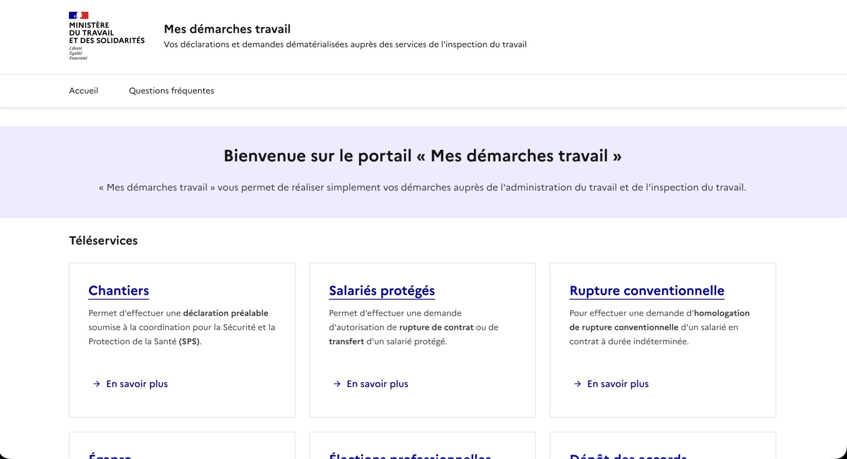Image resolution: width=847 pixels, height=459 pixels.
Task: Click the site tagline about déclarations dématérialisées
Action: coord(345,45)
